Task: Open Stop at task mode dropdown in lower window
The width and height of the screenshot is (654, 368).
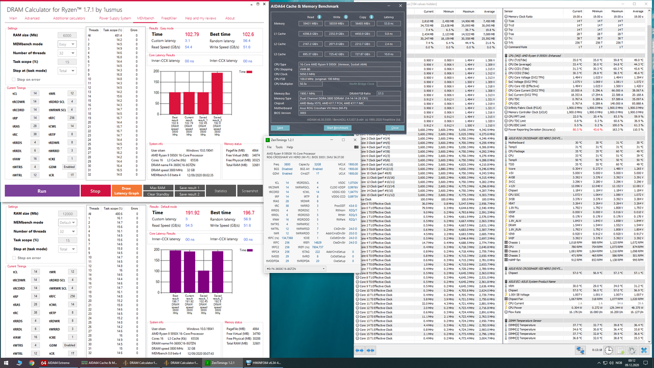Action: point(67,249)
